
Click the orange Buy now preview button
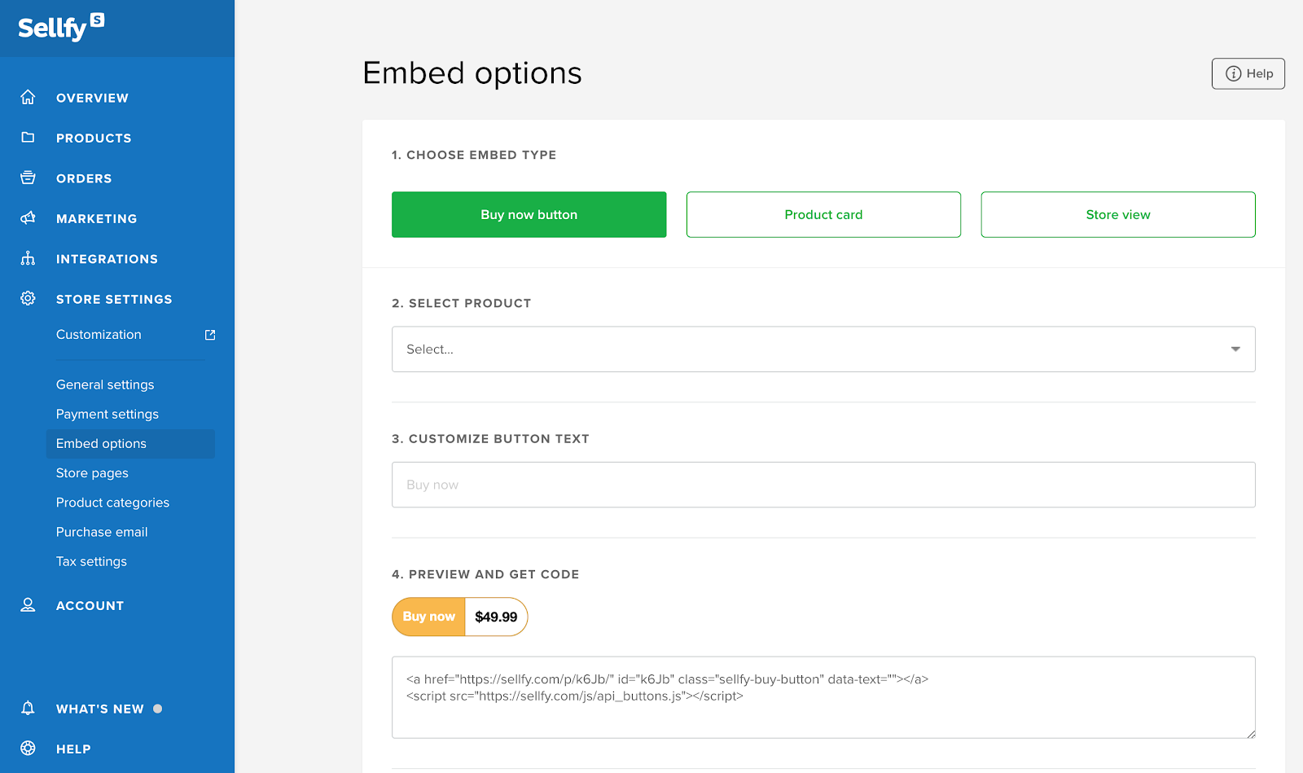[429, 617]
